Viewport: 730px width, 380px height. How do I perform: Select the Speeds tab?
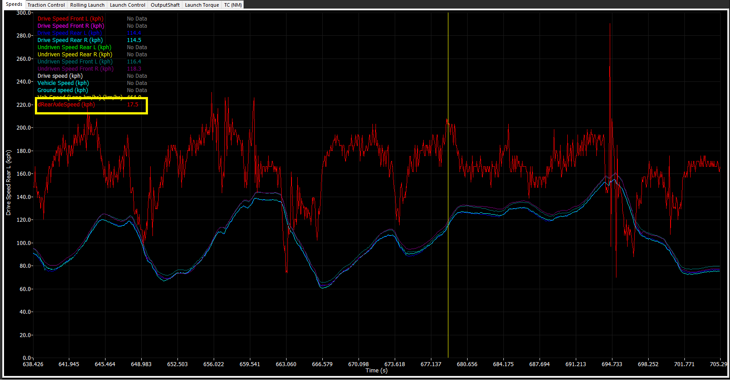(x=14, y=4)
